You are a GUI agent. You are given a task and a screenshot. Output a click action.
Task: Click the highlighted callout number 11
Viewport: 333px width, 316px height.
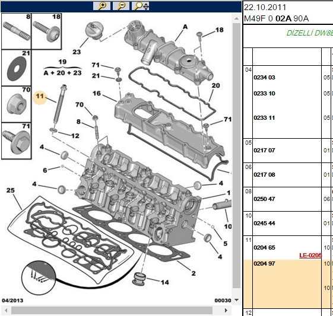40,96
